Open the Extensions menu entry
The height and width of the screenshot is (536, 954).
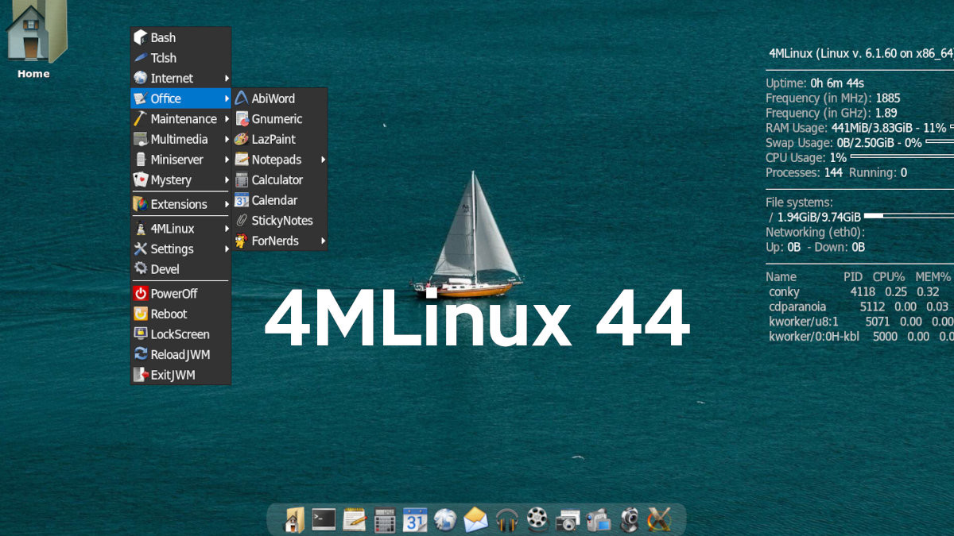click(x=181, y=204)
